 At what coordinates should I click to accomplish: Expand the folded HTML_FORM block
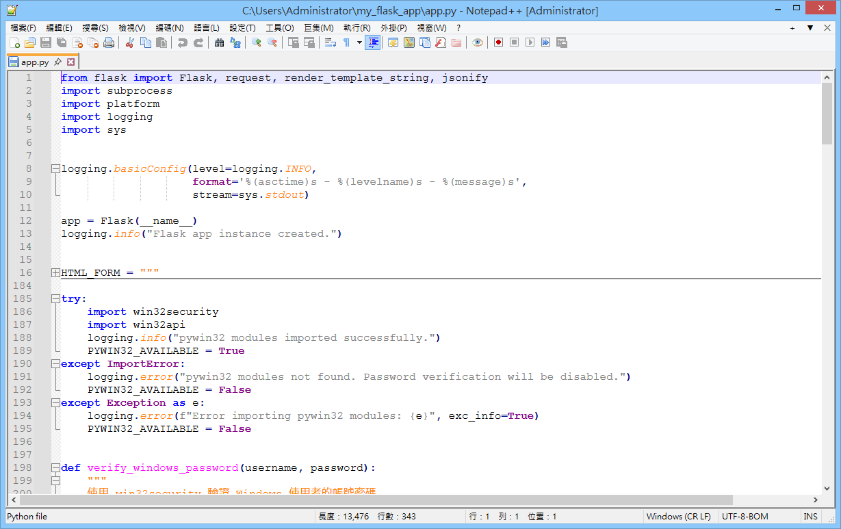pyautogui.click(x=55, y=272)
